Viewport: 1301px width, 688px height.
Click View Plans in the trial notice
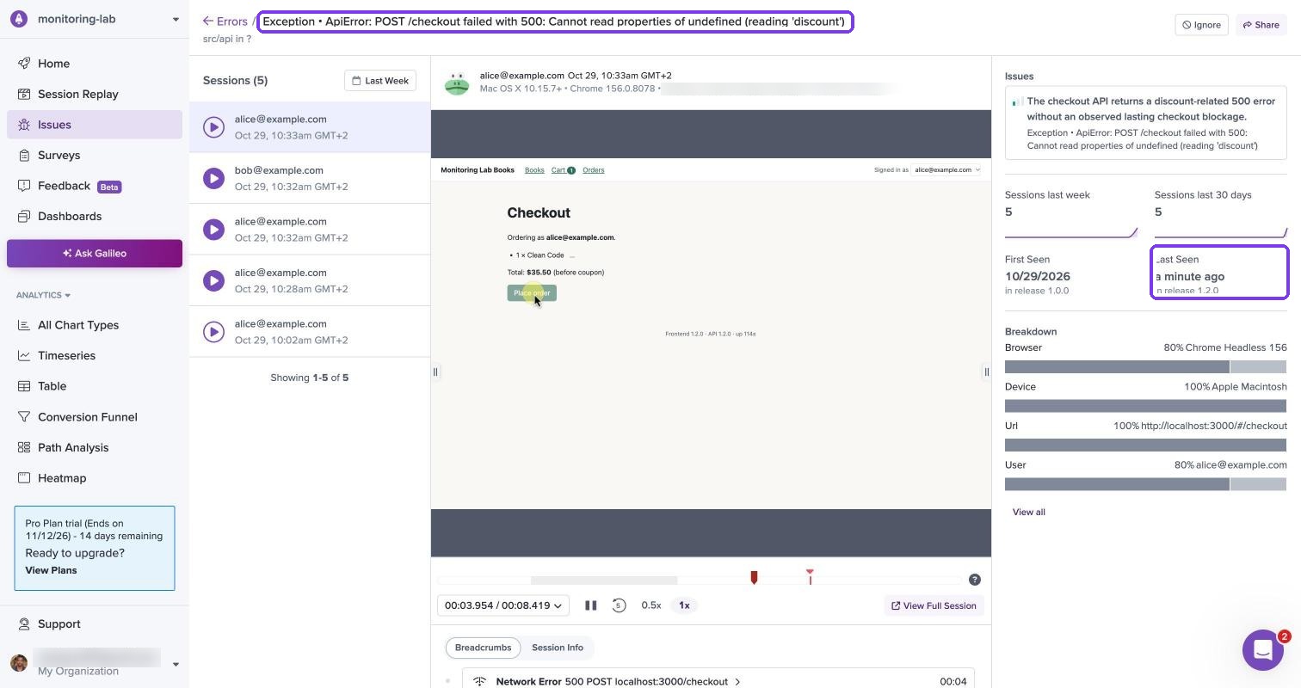pos(51,570)
